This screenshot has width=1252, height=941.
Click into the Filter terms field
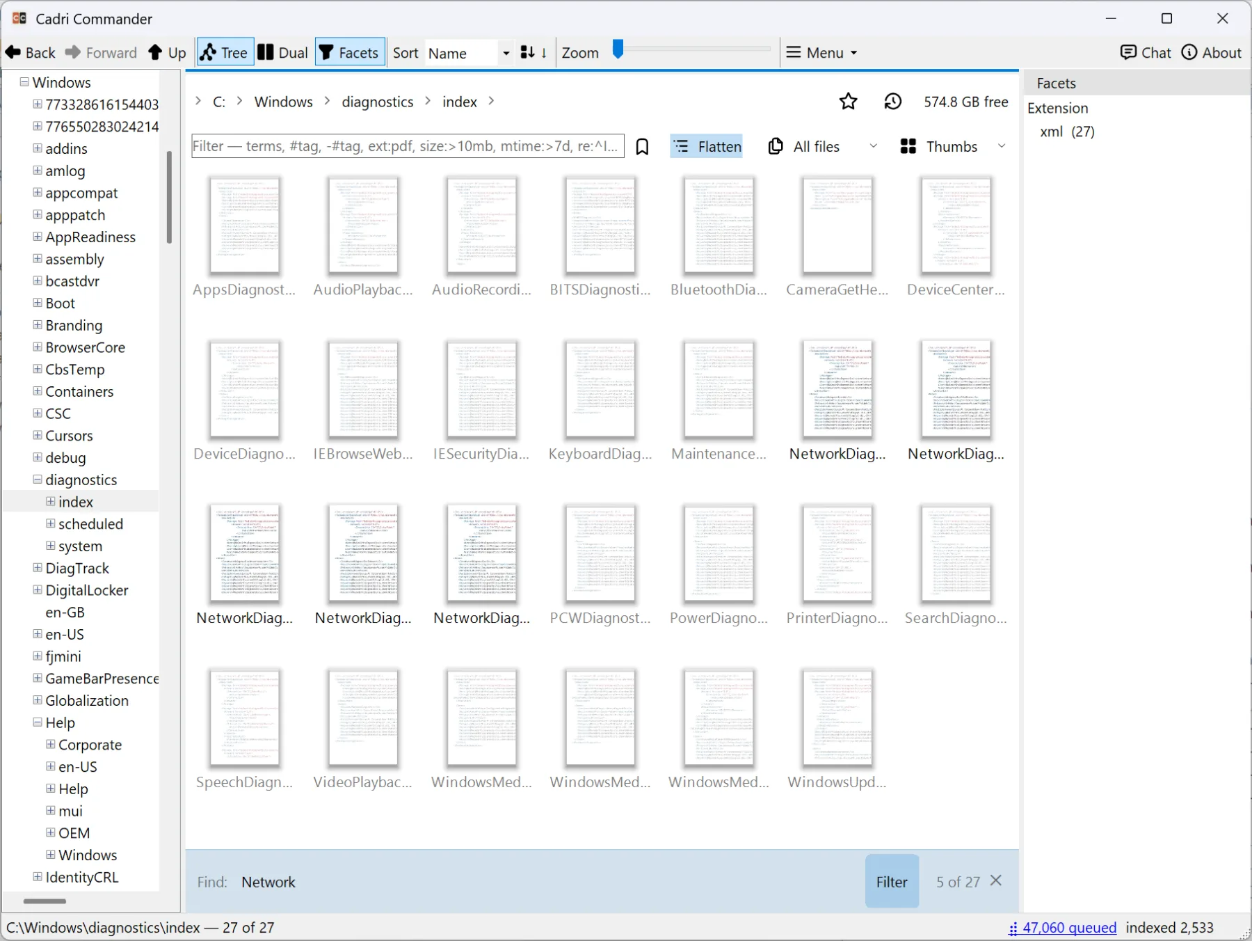(408, 146)
